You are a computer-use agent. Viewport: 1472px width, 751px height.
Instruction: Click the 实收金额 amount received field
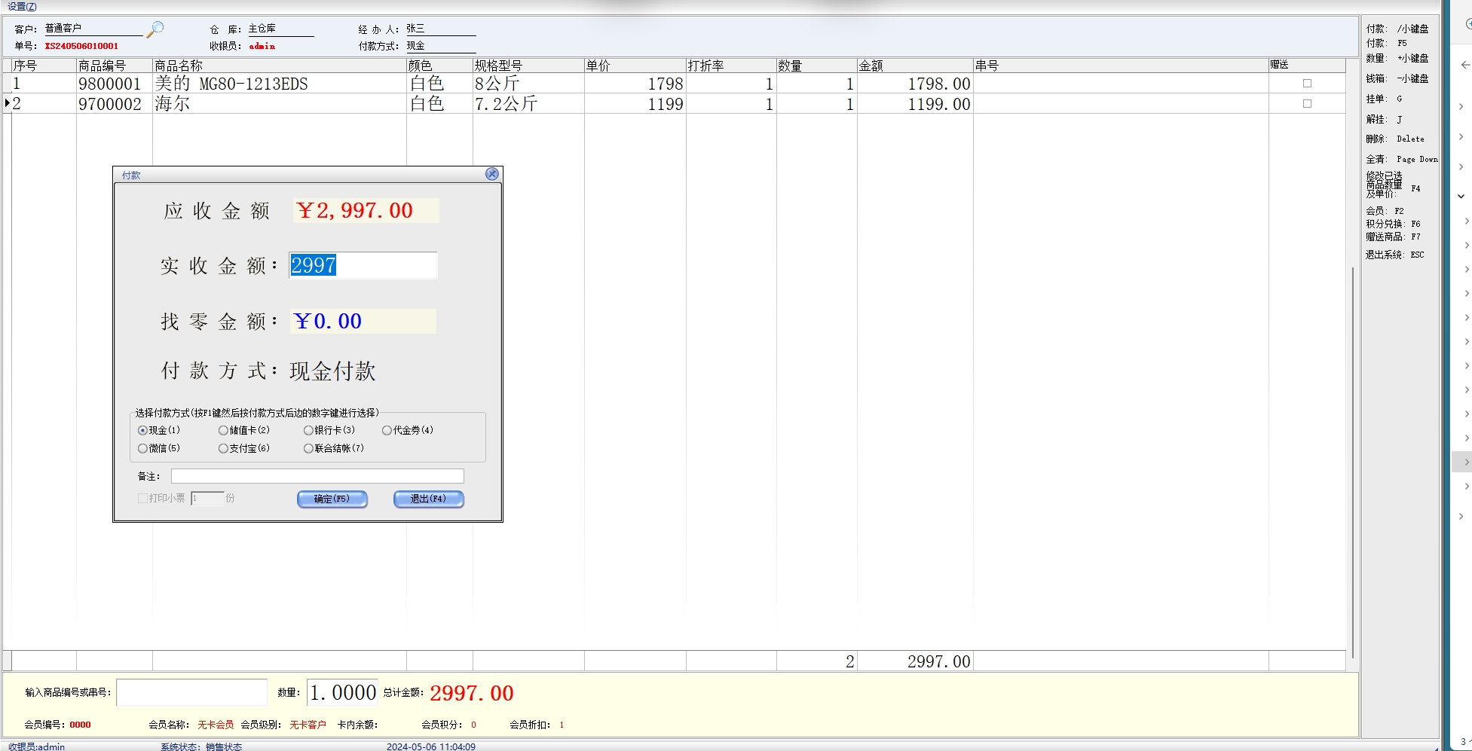click(363, 266)
